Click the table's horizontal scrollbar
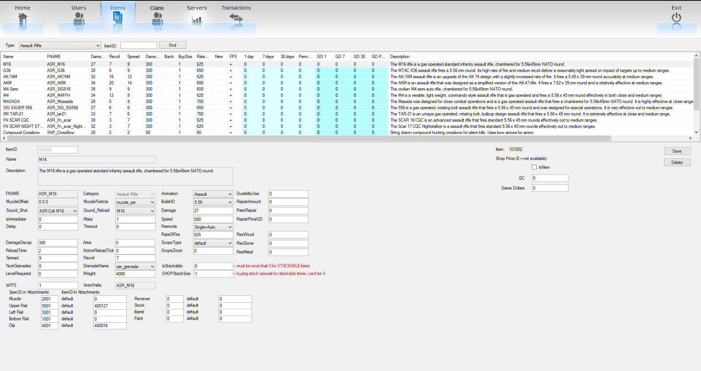The image size is (701, 371). click(x=309, y=138)
